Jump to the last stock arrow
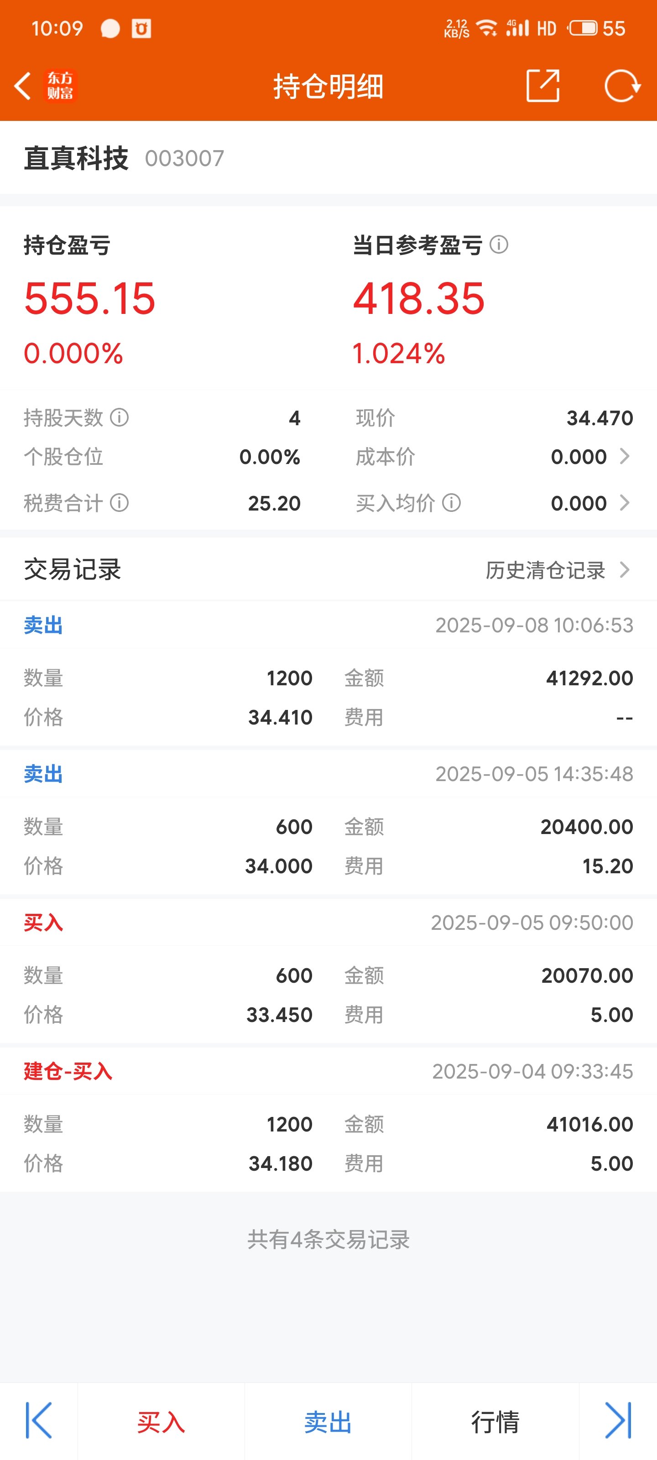 618,1420
